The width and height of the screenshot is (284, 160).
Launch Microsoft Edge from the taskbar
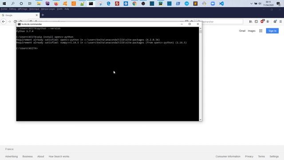pos(108,4)
